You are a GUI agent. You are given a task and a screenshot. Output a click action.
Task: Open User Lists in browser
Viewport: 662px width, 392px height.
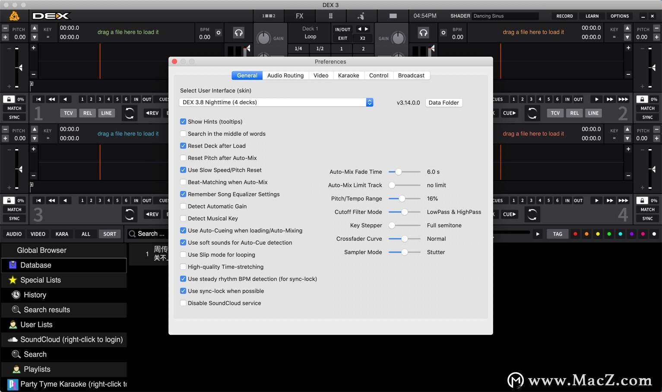[x=64, y=325]
